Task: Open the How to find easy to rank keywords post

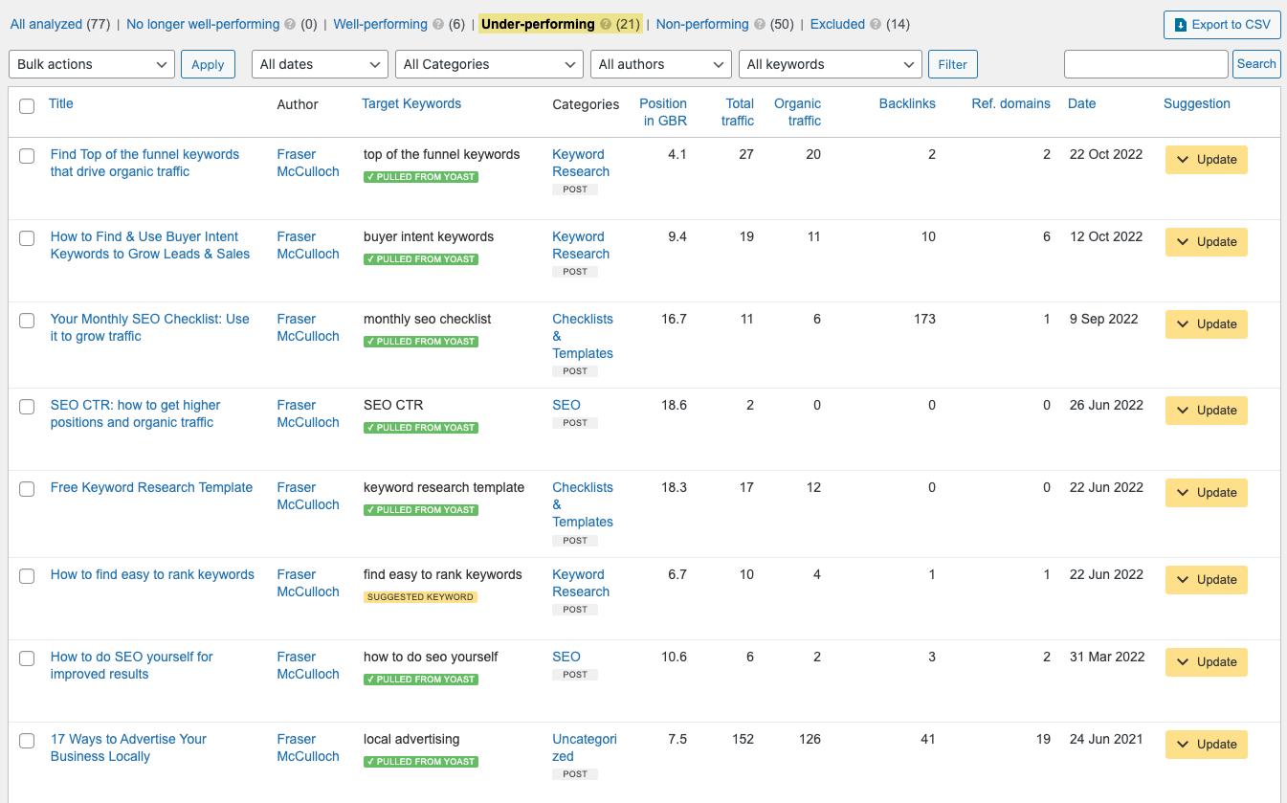Action: 152,574
